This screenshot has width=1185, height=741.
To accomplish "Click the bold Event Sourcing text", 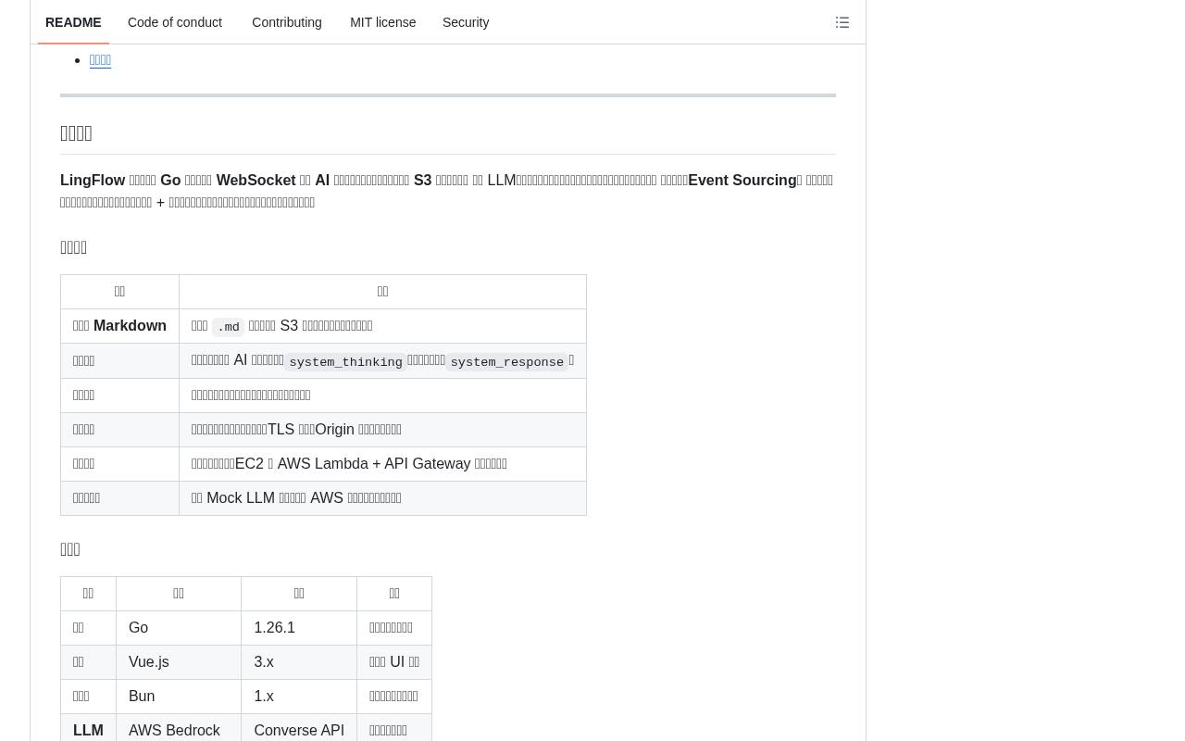I will [742, 181].
